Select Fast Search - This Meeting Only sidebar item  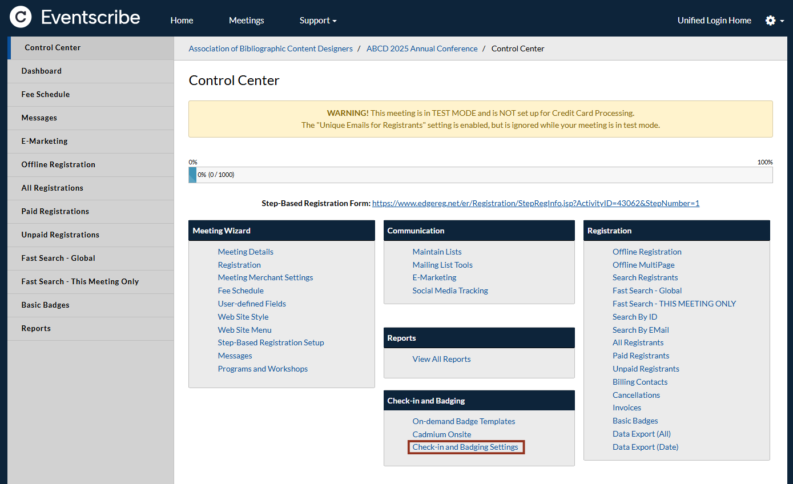click(x=91, y=282)
